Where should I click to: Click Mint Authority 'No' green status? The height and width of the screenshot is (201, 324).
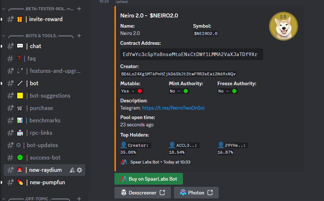[179, 91]
